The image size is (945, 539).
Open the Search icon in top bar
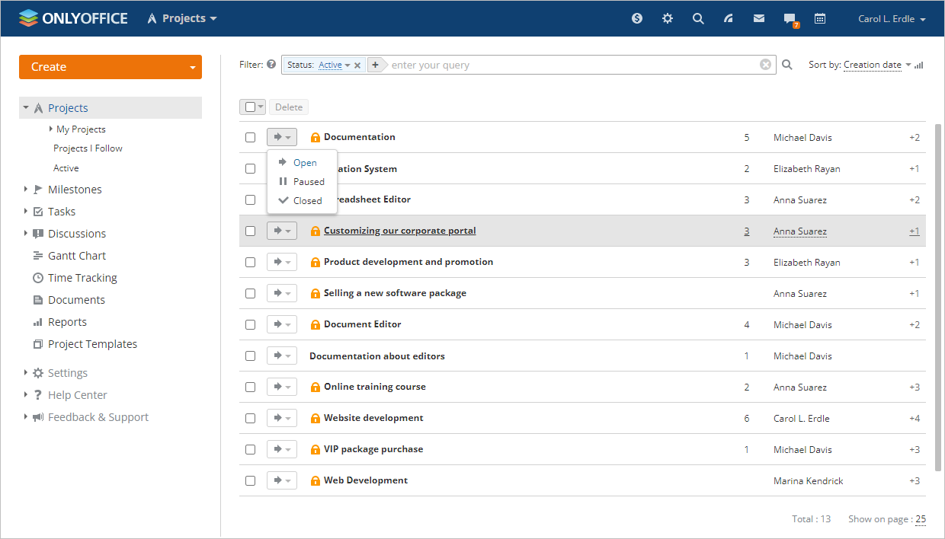(697, 18)
